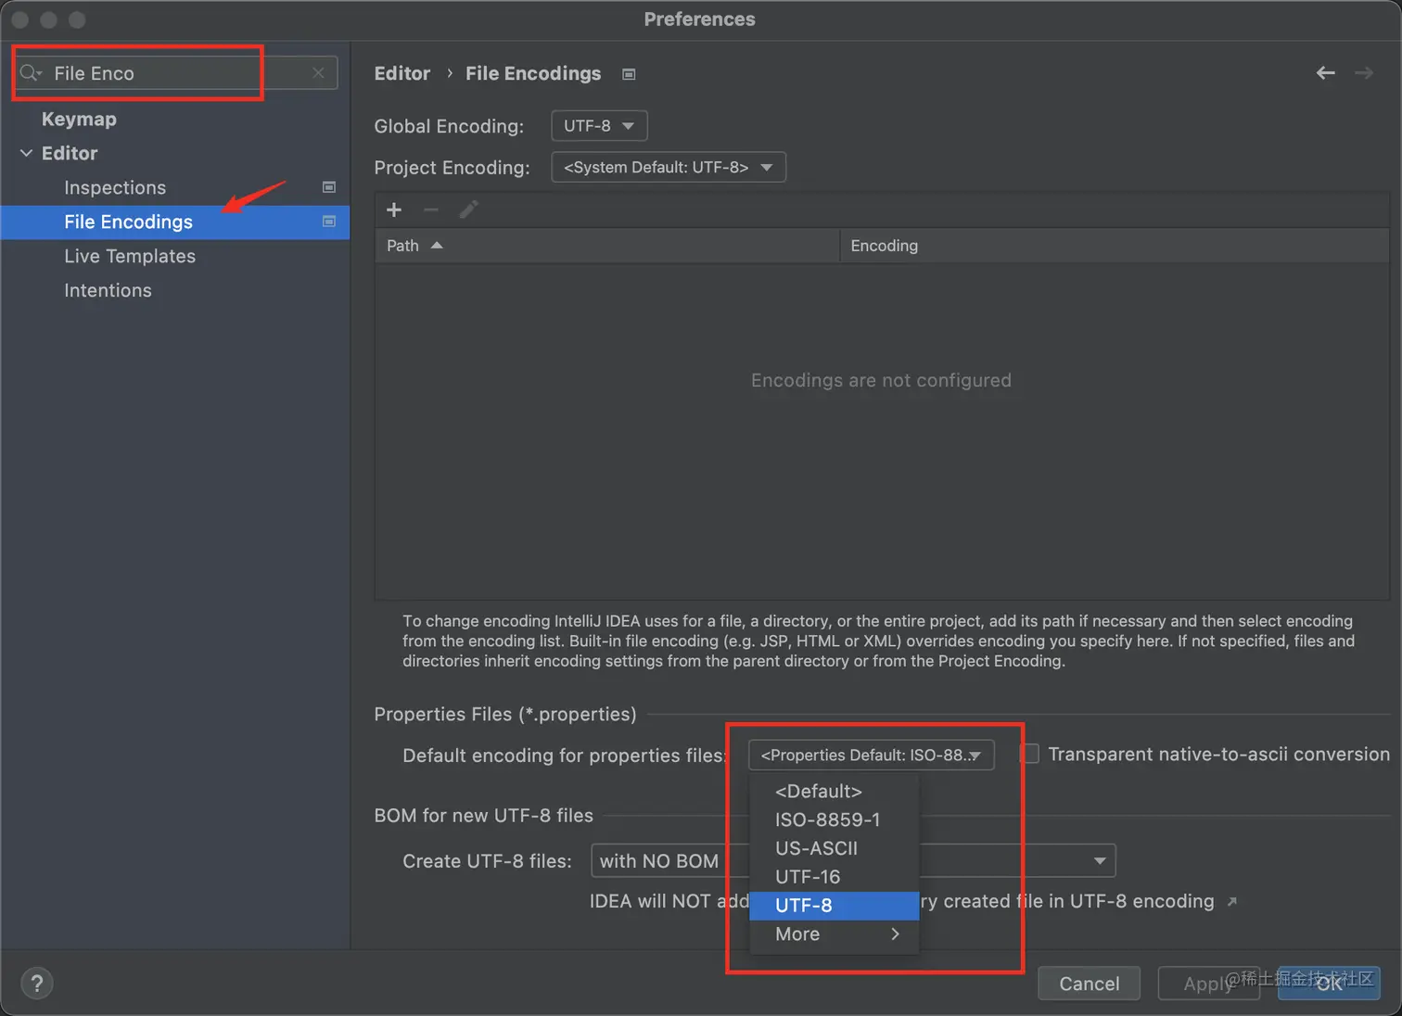The image size is (1402, 1016).
Task: Open help with the question mark button
Action: [x=37, y=984]
